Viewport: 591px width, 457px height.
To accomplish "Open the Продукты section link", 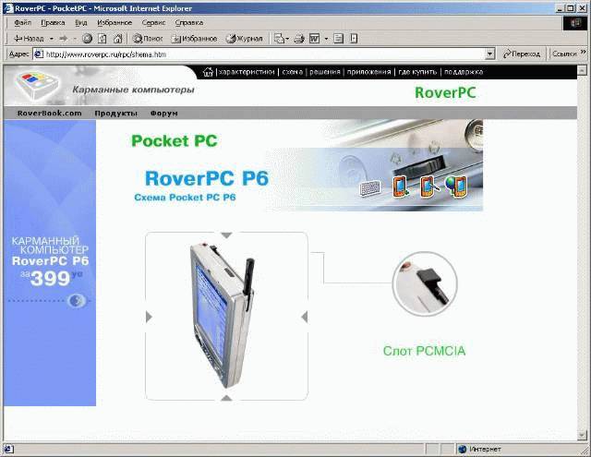I will pos(115,113).
